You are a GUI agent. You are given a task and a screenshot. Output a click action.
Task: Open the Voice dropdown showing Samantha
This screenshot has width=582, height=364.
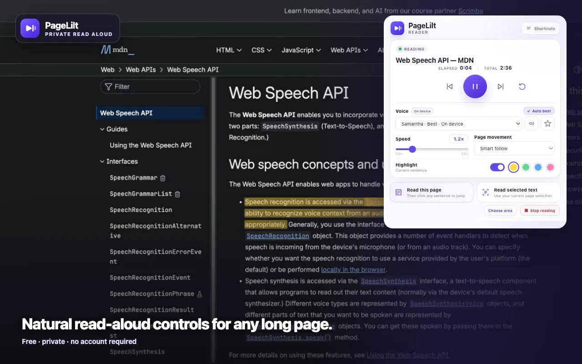459,124
